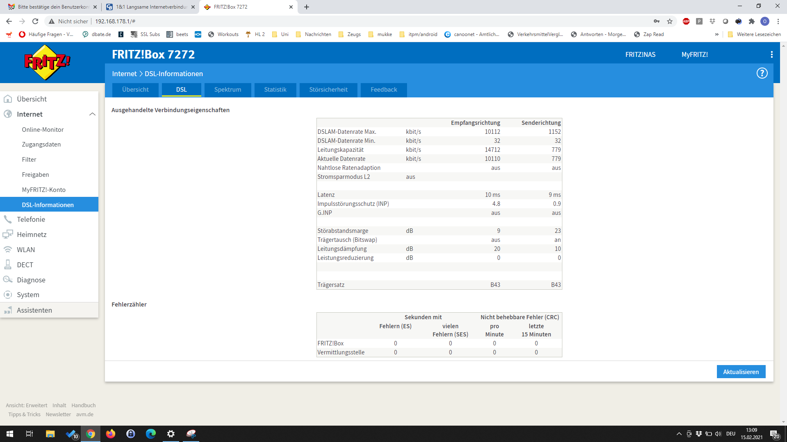Bookmark this page with the star icon
This screenshot has height=442, width=787.
[670, 21]
